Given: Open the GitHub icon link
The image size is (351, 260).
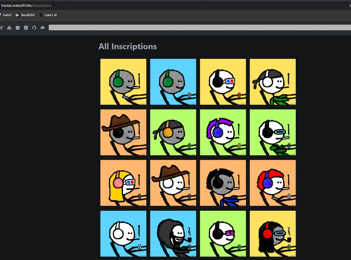Looking at the screenshot, I should [34, 28].
